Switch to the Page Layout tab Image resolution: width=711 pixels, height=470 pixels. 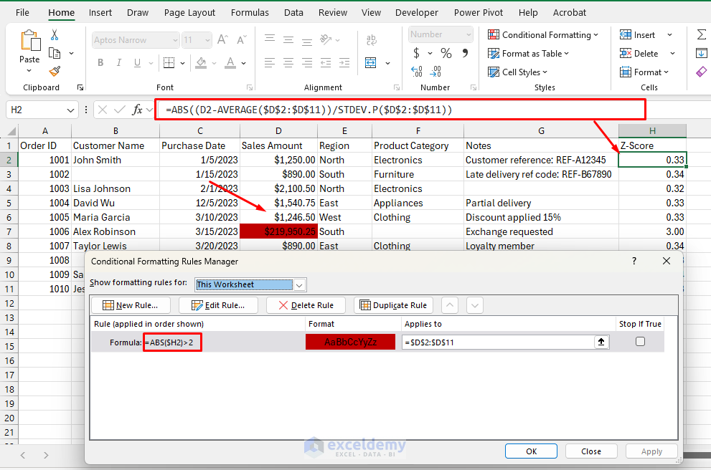189,13
